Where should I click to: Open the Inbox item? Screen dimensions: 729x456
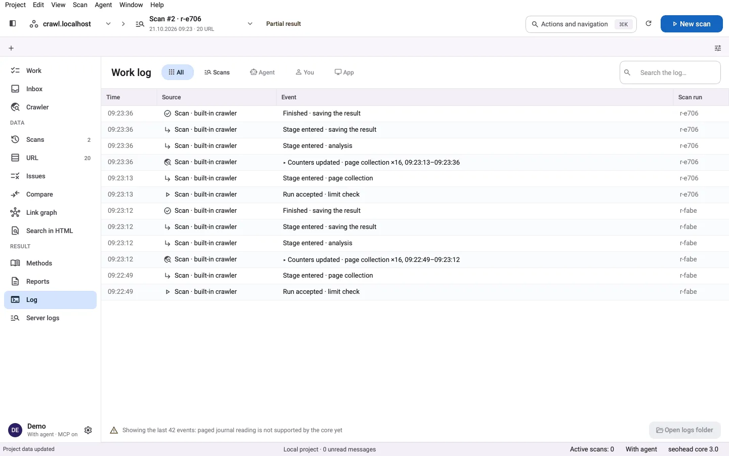(50, 89)
